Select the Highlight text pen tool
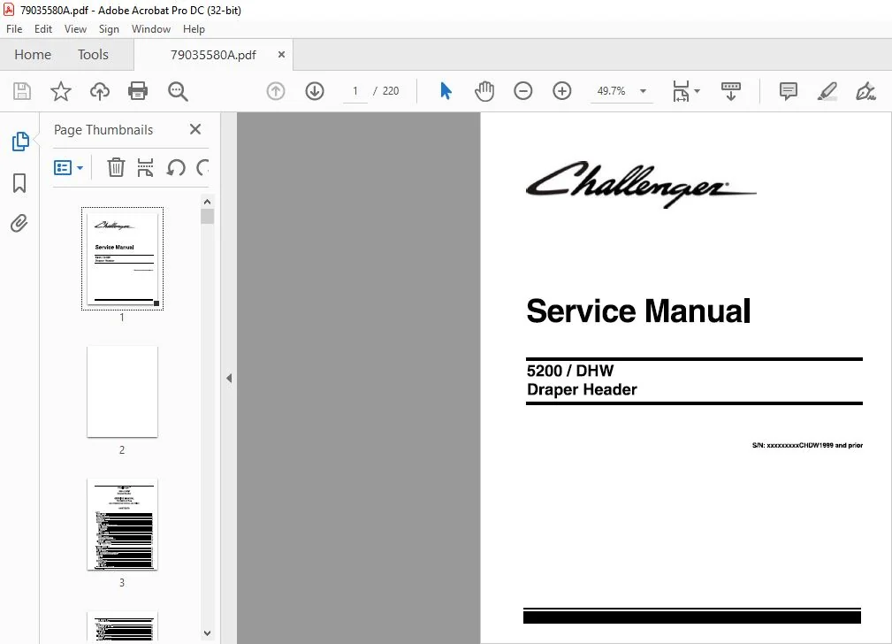The width and height of the screenshot is (892, 644). tap(827, 91)
